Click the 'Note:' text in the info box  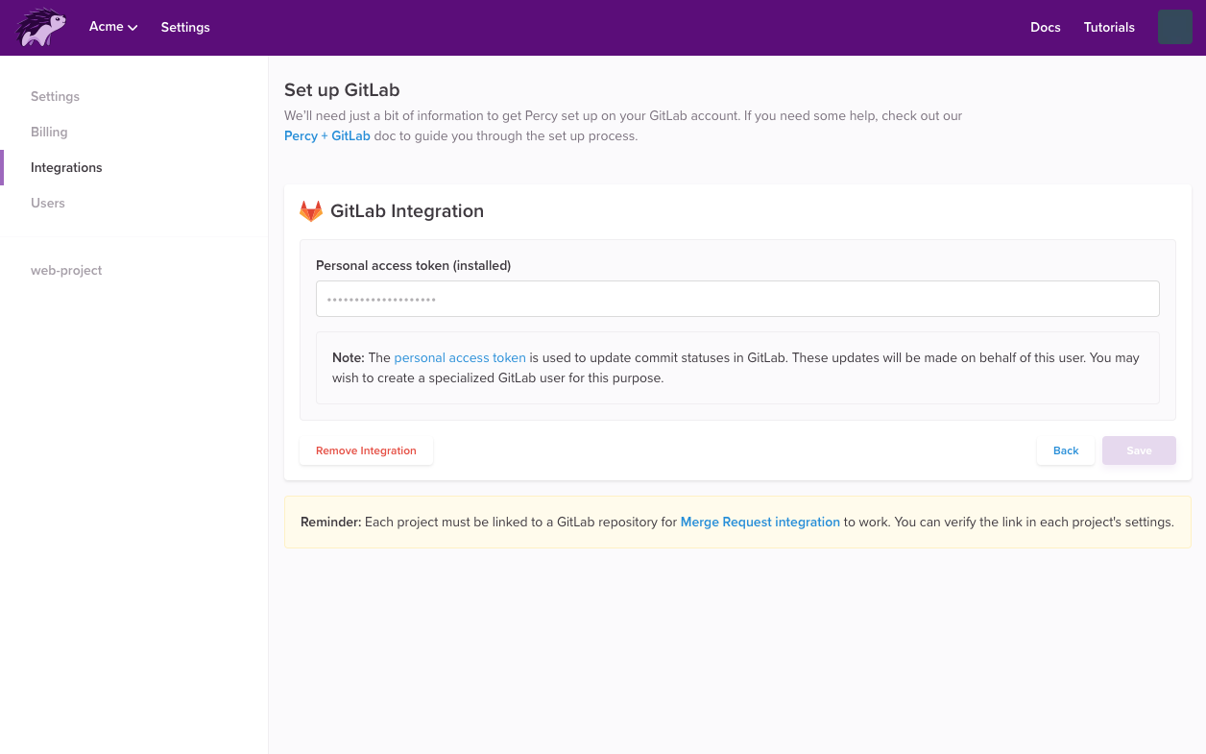coord(349,357)
